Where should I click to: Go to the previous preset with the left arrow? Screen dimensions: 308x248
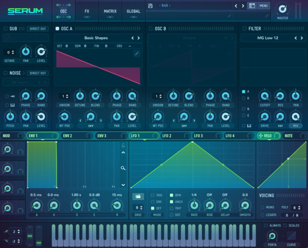pyautogui.click(x=236, y=6)
